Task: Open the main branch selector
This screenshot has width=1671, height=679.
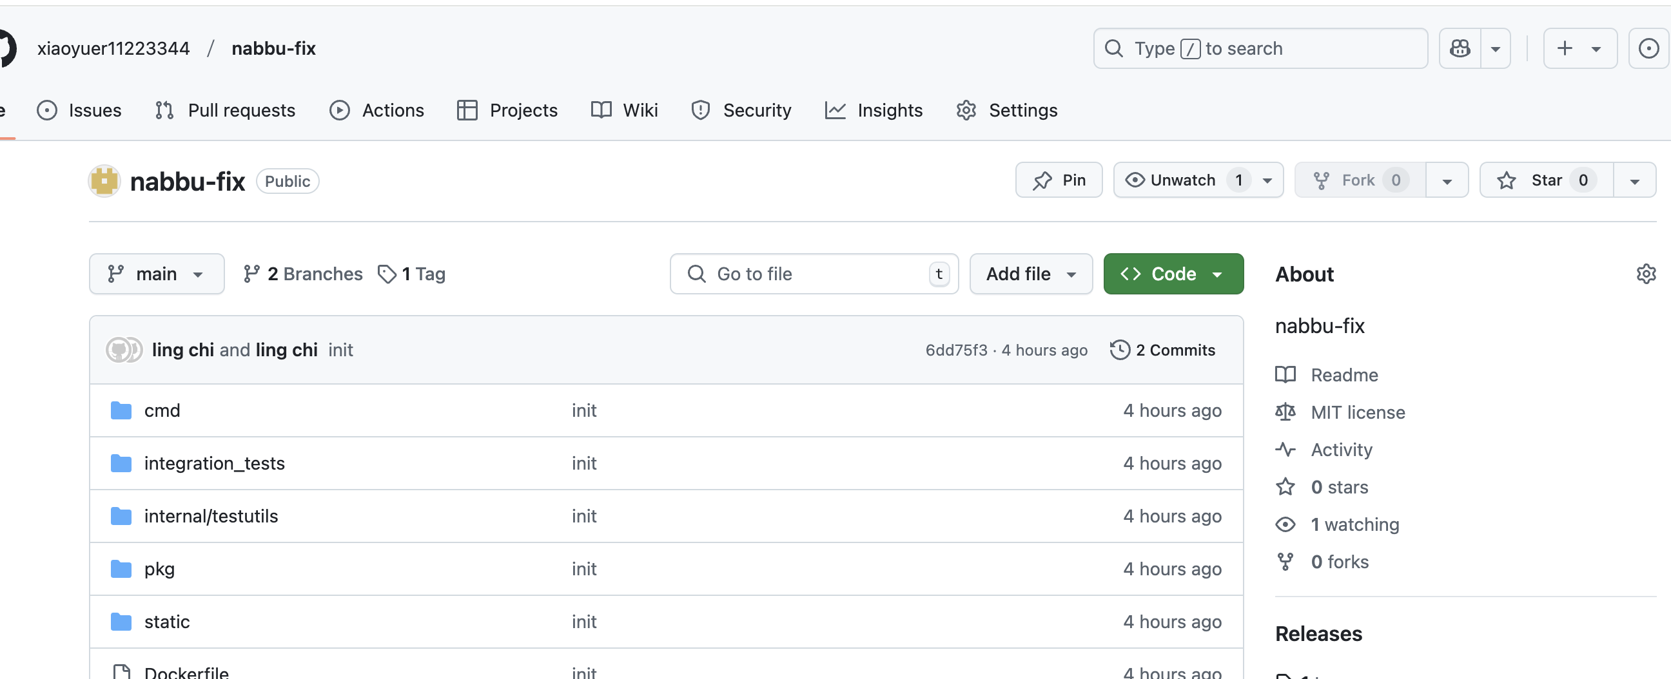Action: tap(157, 274)
